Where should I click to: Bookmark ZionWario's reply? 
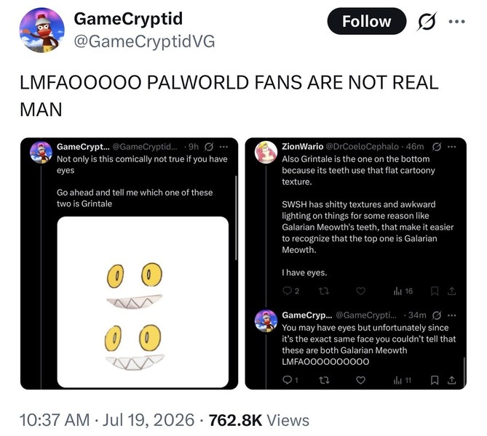pos(435,291)
